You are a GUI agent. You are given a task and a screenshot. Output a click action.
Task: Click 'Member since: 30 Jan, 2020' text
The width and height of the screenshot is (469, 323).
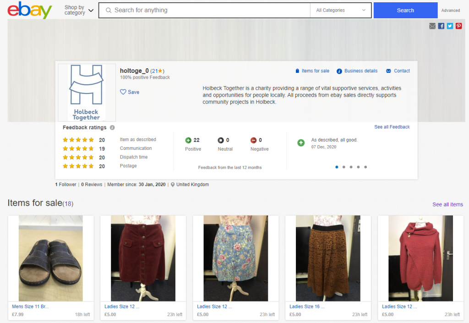click(136, 185)
